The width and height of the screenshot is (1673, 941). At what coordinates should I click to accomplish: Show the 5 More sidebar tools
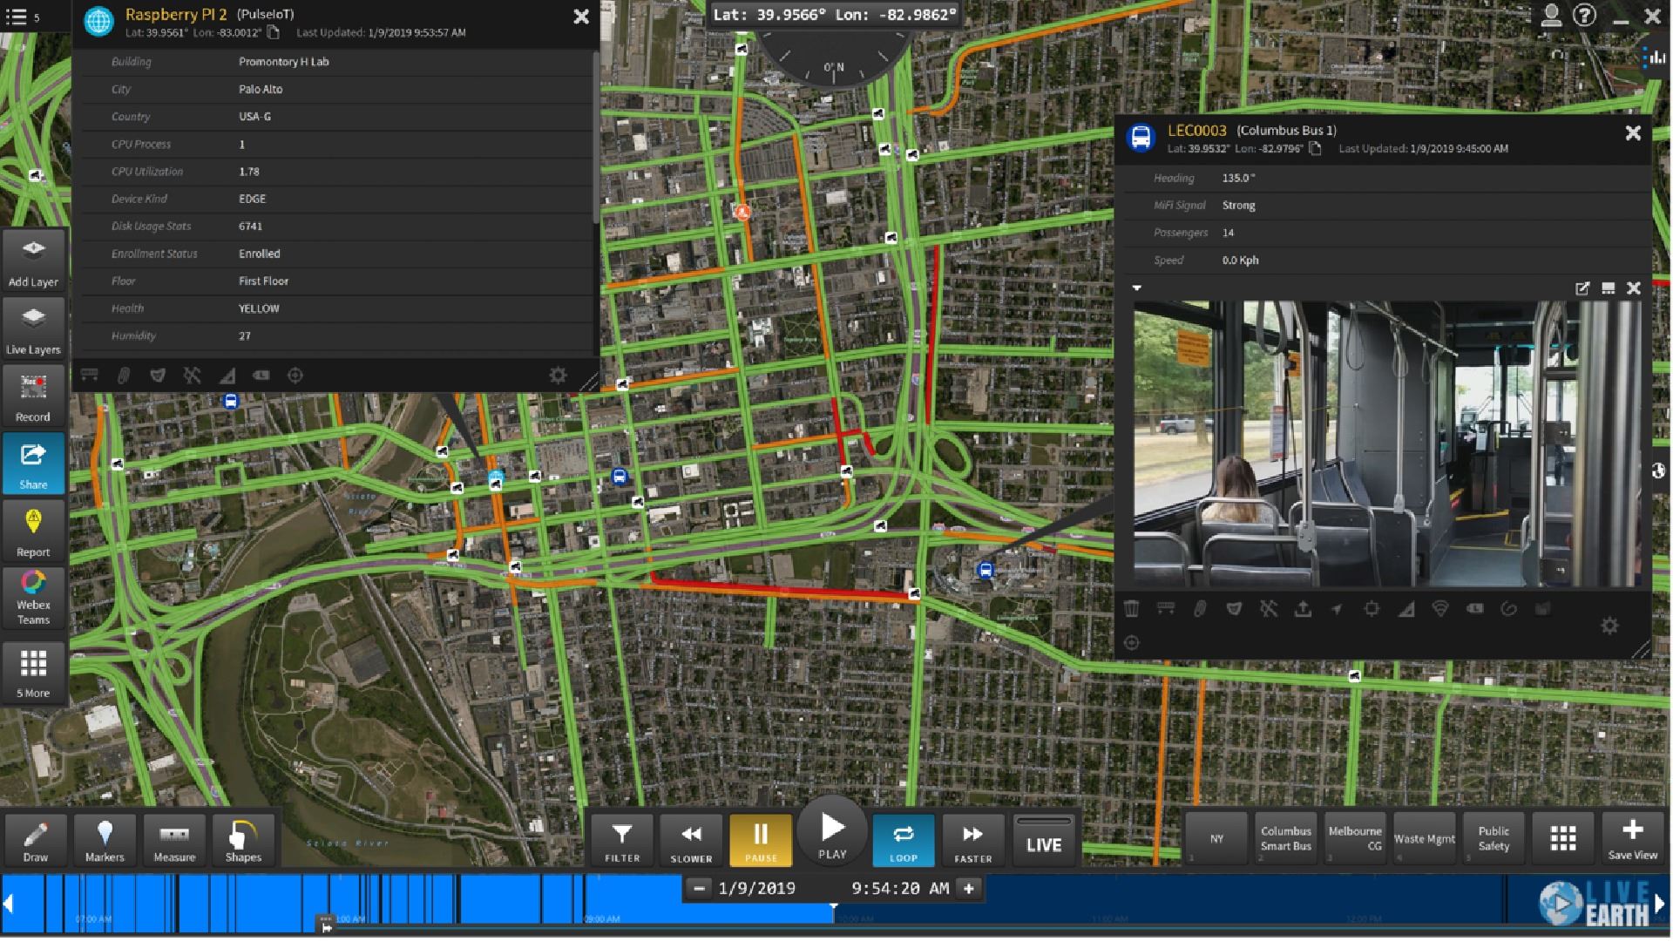tap(33, 672)
